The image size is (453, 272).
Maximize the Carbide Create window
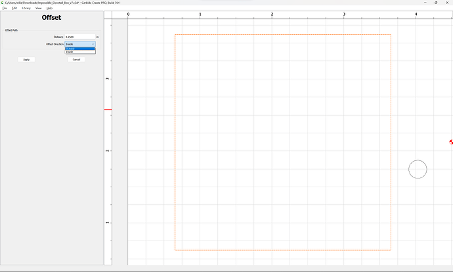pyautogui.click(x=436, y=3)
